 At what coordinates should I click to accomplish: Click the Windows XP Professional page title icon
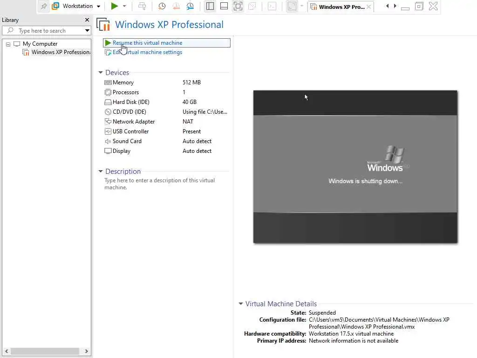point(103,24)
